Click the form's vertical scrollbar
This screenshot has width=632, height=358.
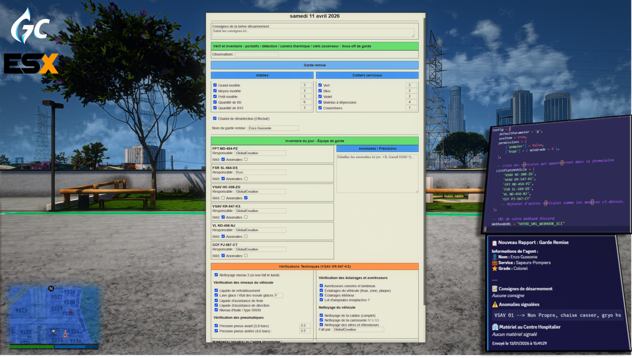424,161
